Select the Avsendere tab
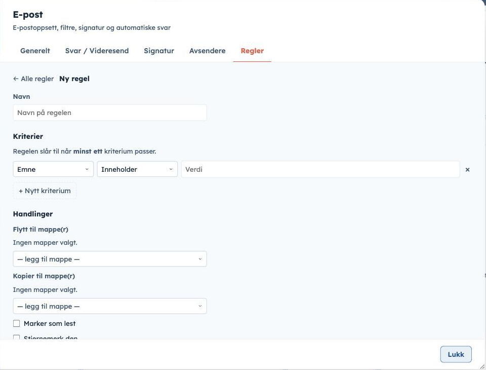 click(x=208, y=51)
